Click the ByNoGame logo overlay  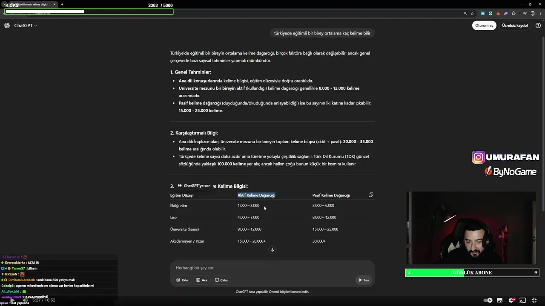click(x=510, y=172)
